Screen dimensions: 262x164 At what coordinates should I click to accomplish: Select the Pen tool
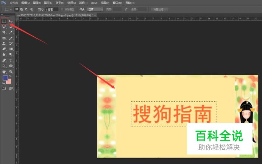4,60
